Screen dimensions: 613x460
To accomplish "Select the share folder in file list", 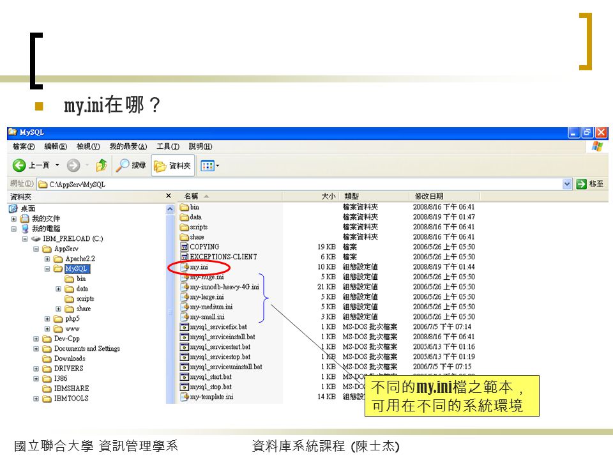I will [x=192, y=237].
